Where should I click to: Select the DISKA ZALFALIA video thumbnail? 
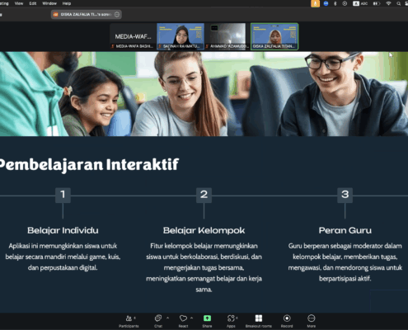[274, 36]
